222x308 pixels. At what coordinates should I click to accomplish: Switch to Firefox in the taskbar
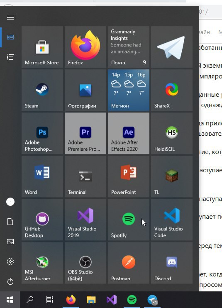71,300
